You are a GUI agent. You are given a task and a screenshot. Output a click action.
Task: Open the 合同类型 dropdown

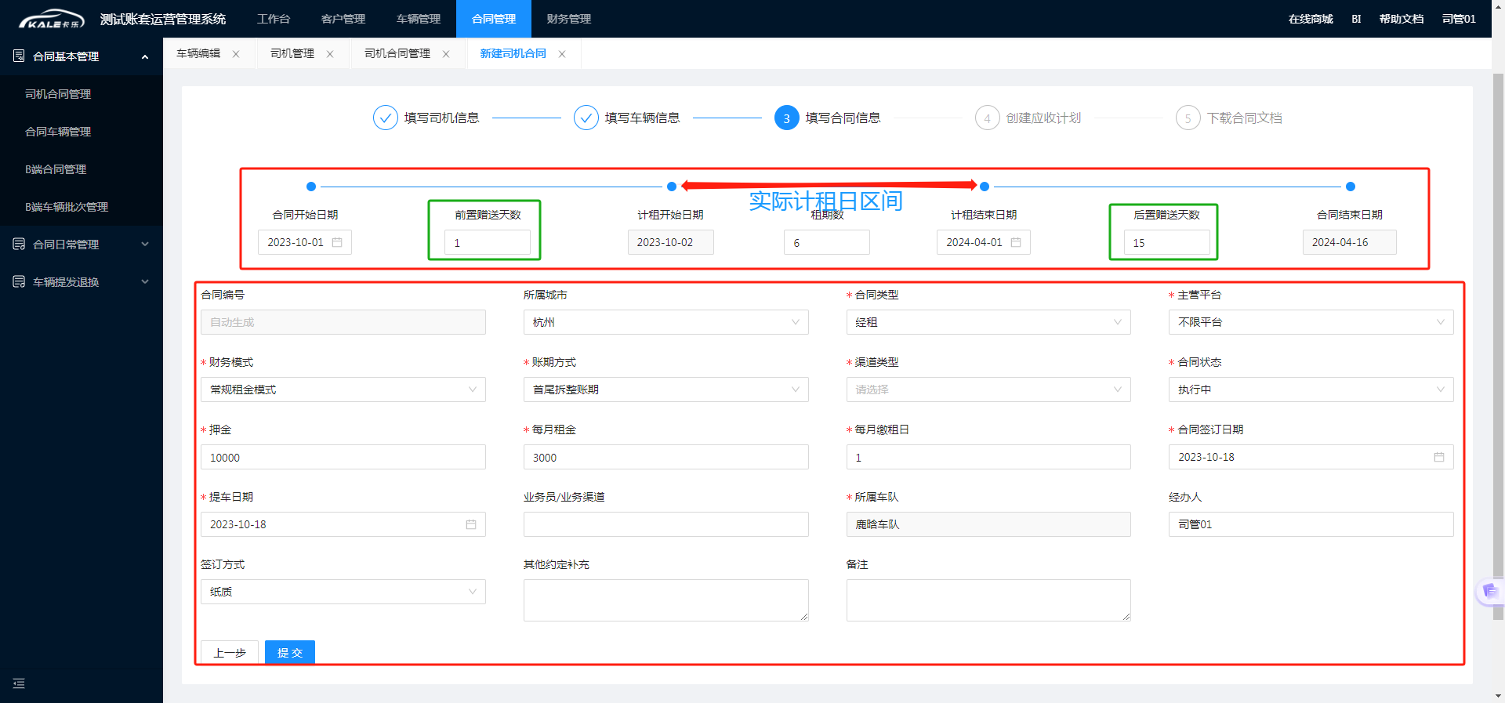(988, 322)
